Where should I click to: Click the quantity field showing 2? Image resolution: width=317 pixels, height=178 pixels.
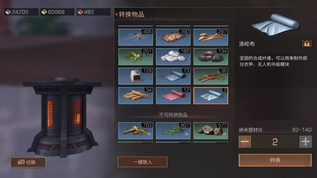(275, 142)
